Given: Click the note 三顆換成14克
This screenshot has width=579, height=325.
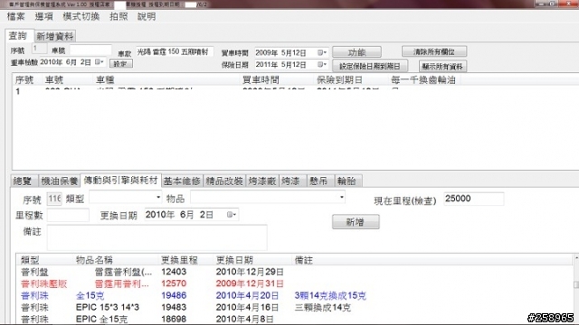Looking at the screenshot, I should 322,307.
